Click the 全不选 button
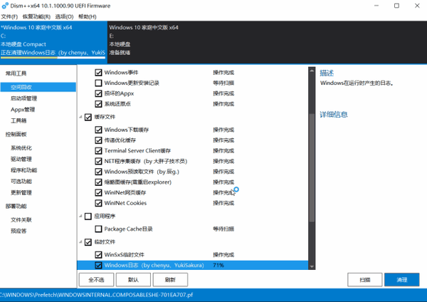Viewport: 427px width, 302px height. coord(96,280)
